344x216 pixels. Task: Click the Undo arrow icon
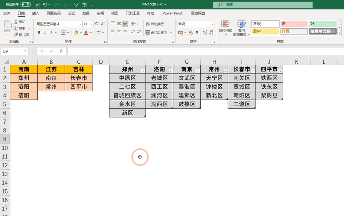pyautogui.click(x=45, y=5)
